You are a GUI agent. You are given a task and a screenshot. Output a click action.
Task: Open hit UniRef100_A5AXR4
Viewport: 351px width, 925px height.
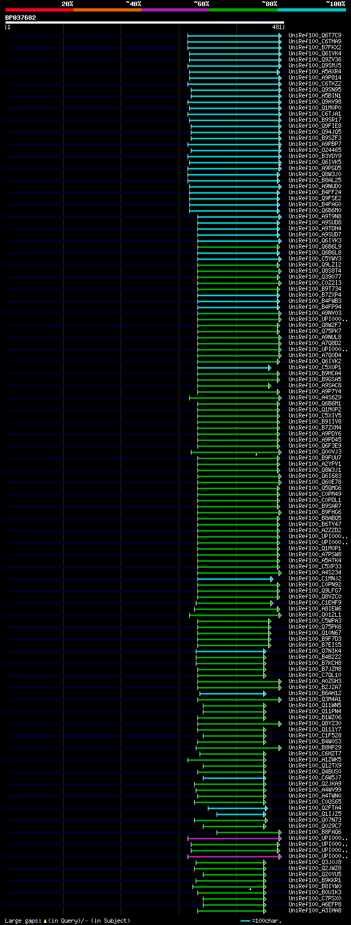[315, 71]
